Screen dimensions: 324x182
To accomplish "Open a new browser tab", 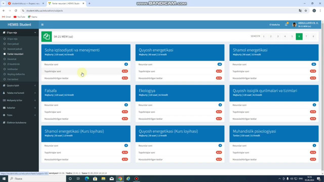I will click(x=89, y=4).
